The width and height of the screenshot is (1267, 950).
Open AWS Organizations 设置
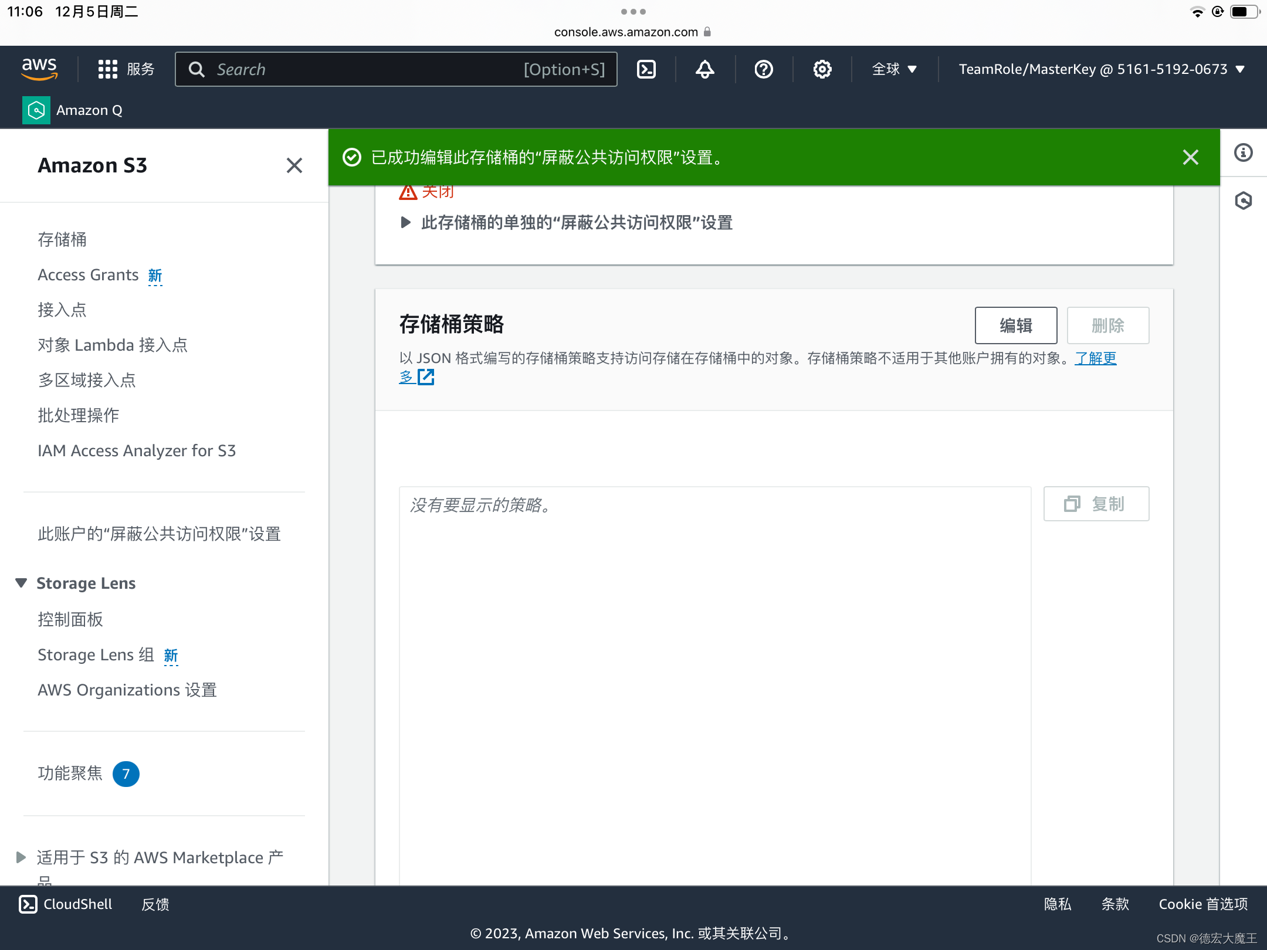127,690
